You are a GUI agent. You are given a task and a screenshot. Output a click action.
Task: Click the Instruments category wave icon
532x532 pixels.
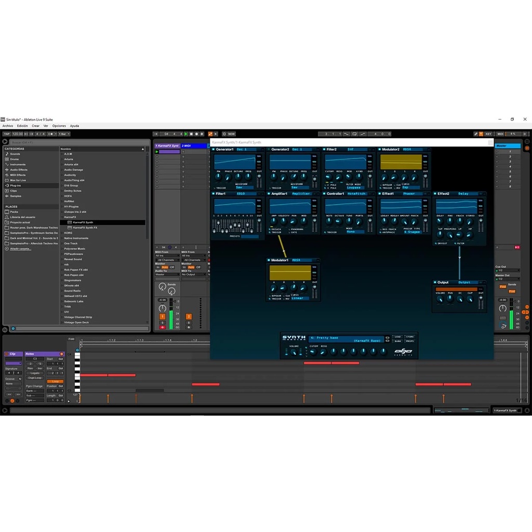[7, 164]
